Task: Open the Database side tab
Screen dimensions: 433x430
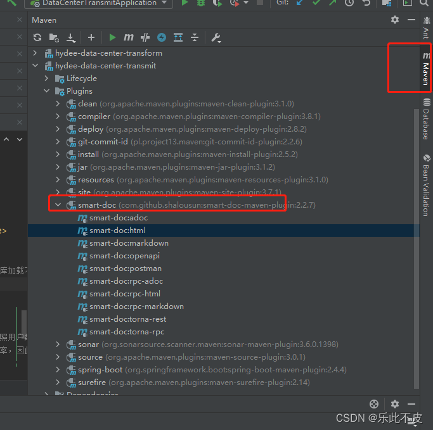Action: coord(427,118)
